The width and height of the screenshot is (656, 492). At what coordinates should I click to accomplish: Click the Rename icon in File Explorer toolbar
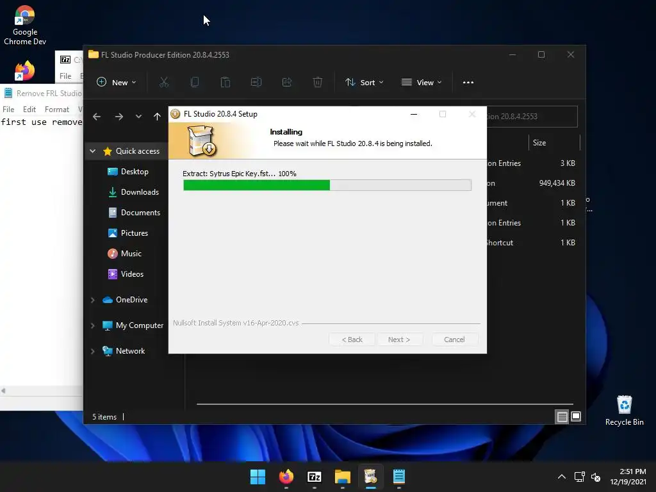click(x=256, y=83)
